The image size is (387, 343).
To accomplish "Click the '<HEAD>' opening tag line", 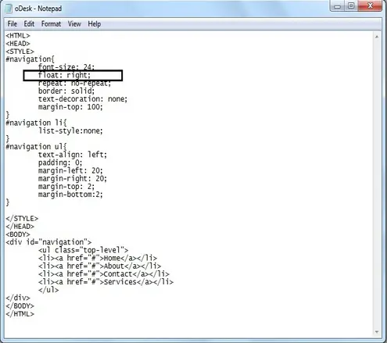I will click(18, 44).
